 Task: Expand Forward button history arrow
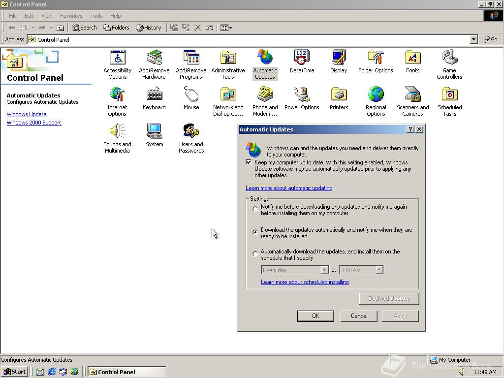click(51, 28)
